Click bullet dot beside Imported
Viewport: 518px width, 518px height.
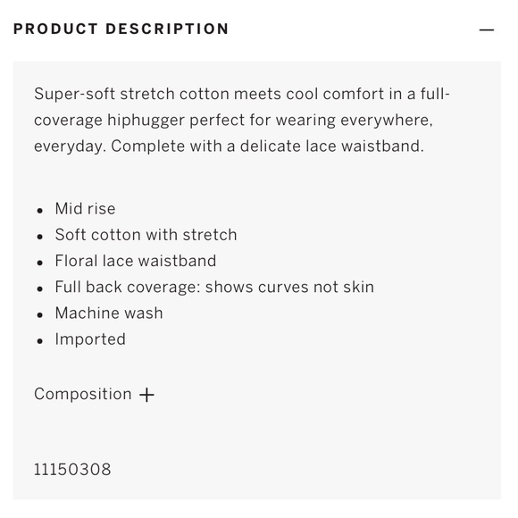(40, 341)
